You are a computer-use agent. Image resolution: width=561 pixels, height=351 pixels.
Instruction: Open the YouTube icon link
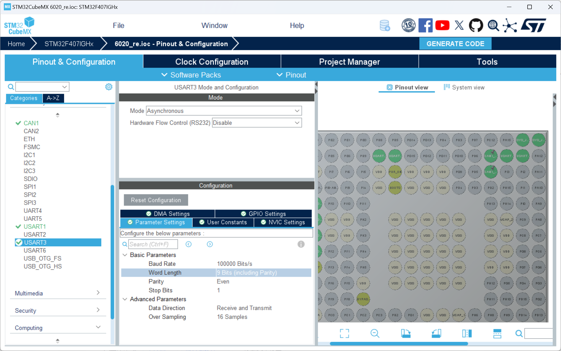[x=442, y=26]
